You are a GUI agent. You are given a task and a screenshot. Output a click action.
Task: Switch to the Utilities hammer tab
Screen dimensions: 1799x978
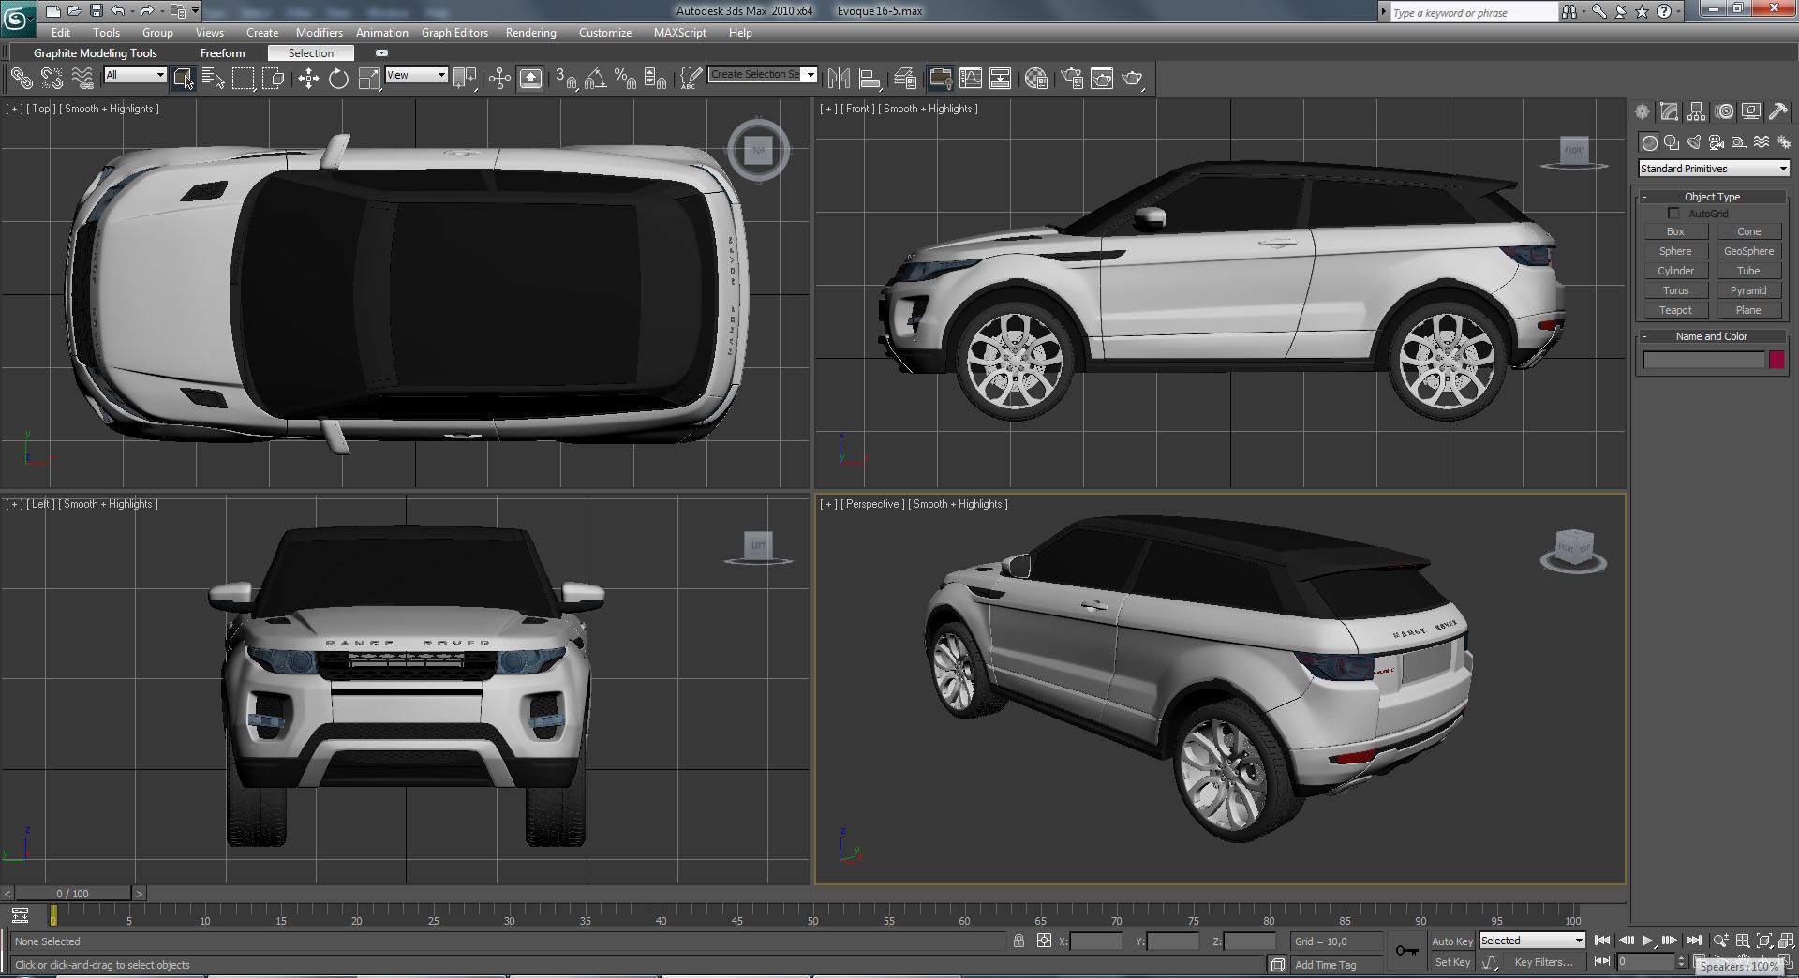(x=1777, y=111)
